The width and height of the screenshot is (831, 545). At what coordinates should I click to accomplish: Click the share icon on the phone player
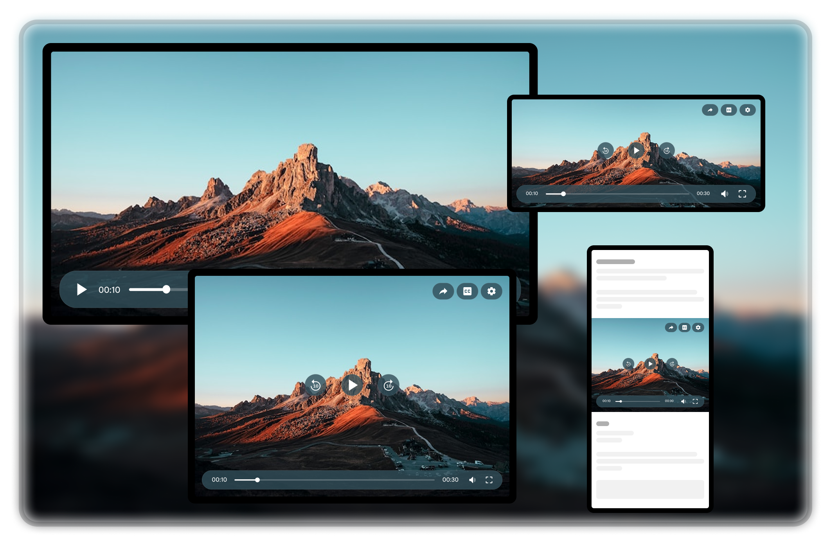coord(671,327)
